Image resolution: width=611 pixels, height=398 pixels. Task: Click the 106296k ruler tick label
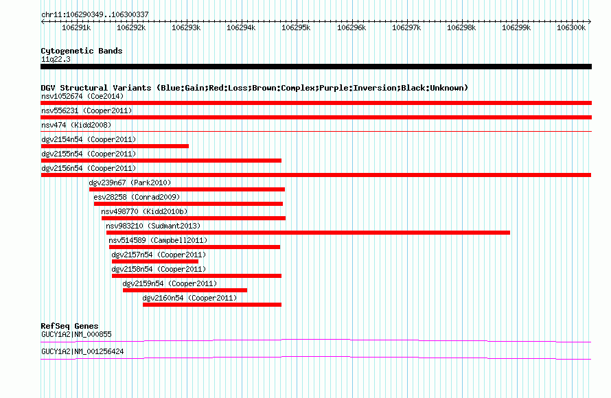pyautogui.click(x=351, y=27)
